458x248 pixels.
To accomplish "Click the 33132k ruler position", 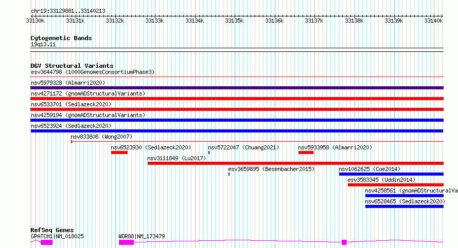I will [115, 21].
